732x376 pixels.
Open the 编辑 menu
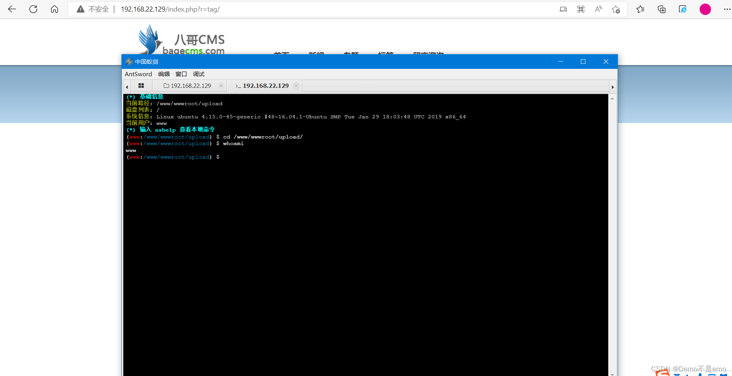point(164,74)
